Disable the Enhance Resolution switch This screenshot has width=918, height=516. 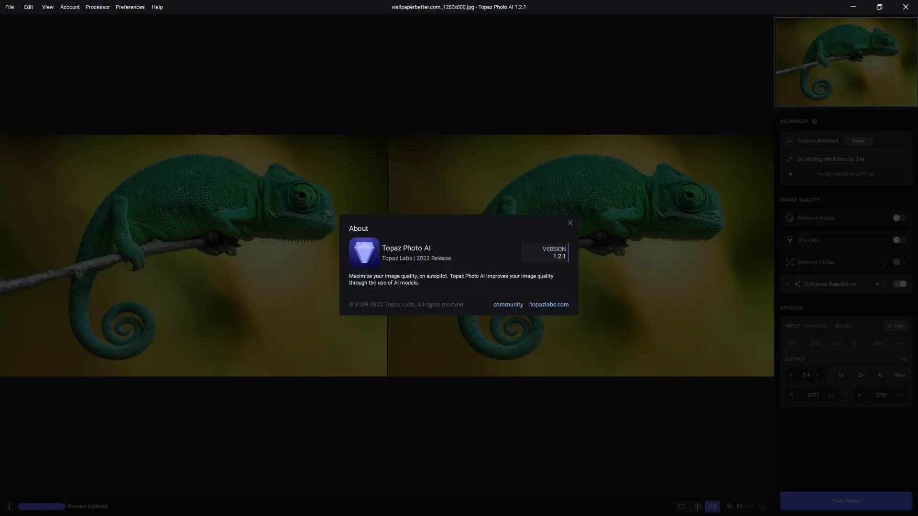point(899,284)
